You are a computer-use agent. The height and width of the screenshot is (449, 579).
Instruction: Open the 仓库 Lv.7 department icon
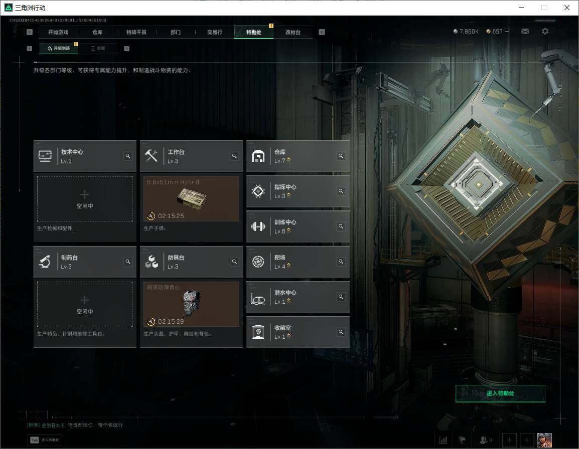click(x=258, y=156)
